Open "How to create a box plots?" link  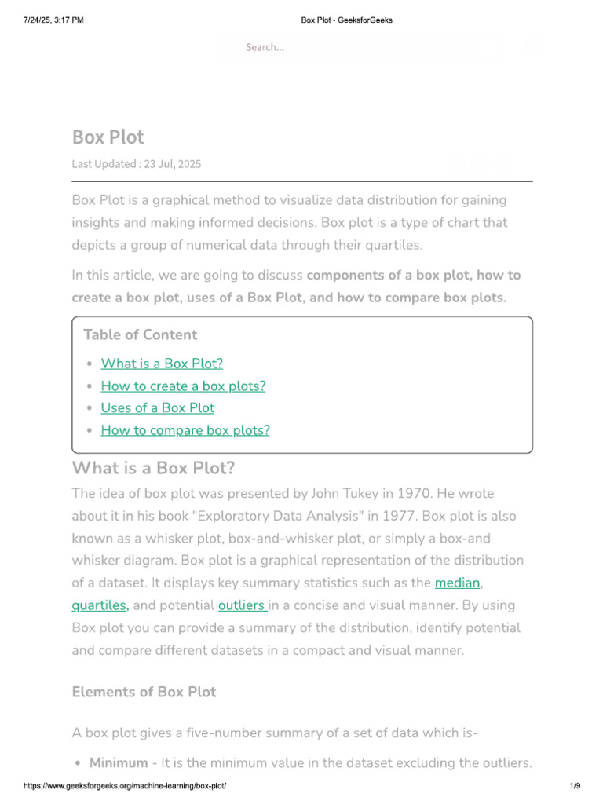pos(183,386)
